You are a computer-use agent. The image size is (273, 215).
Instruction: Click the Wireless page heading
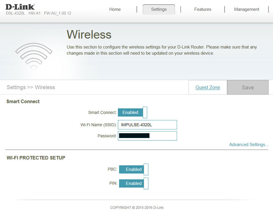[89, 34]
